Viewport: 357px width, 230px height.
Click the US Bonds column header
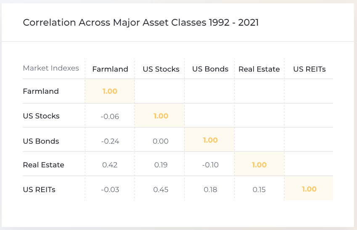(210, 69)
